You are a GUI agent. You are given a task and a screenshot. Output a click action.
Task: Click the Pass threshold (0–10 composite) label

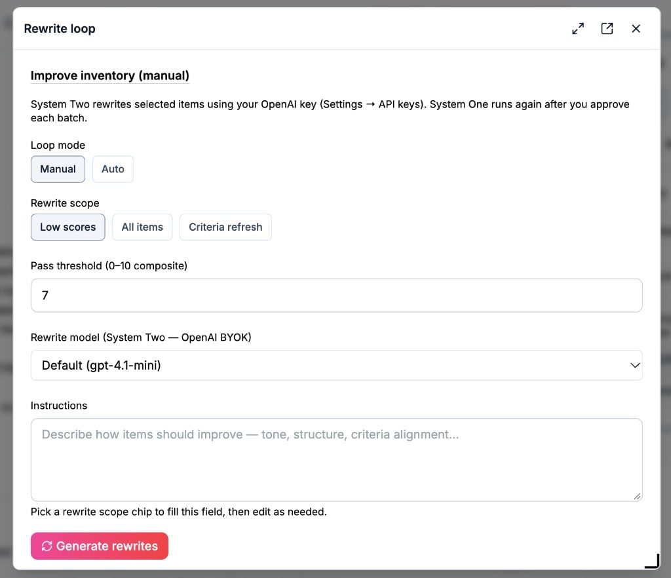click(109, 265)
